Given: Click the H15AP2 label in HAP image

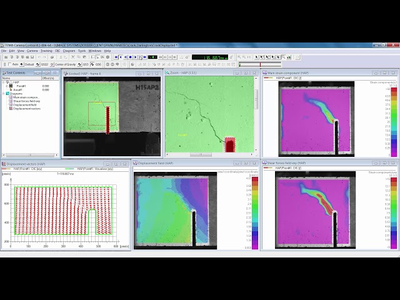Looking at the screenshot, I should coord(147,87).
